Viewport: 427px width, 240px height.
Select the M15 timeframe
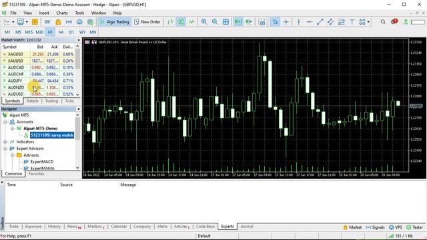(29, 32)
